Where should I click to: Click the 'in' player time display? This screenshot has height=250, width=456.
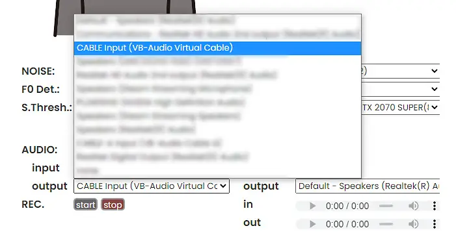point(347,206)
